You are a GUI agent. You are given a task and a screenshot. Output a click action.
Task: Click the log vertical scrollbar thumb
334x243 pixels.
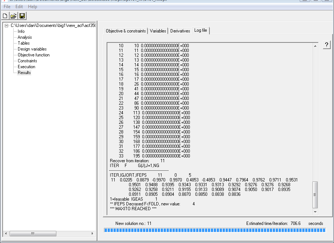click(x=315, y=195)
